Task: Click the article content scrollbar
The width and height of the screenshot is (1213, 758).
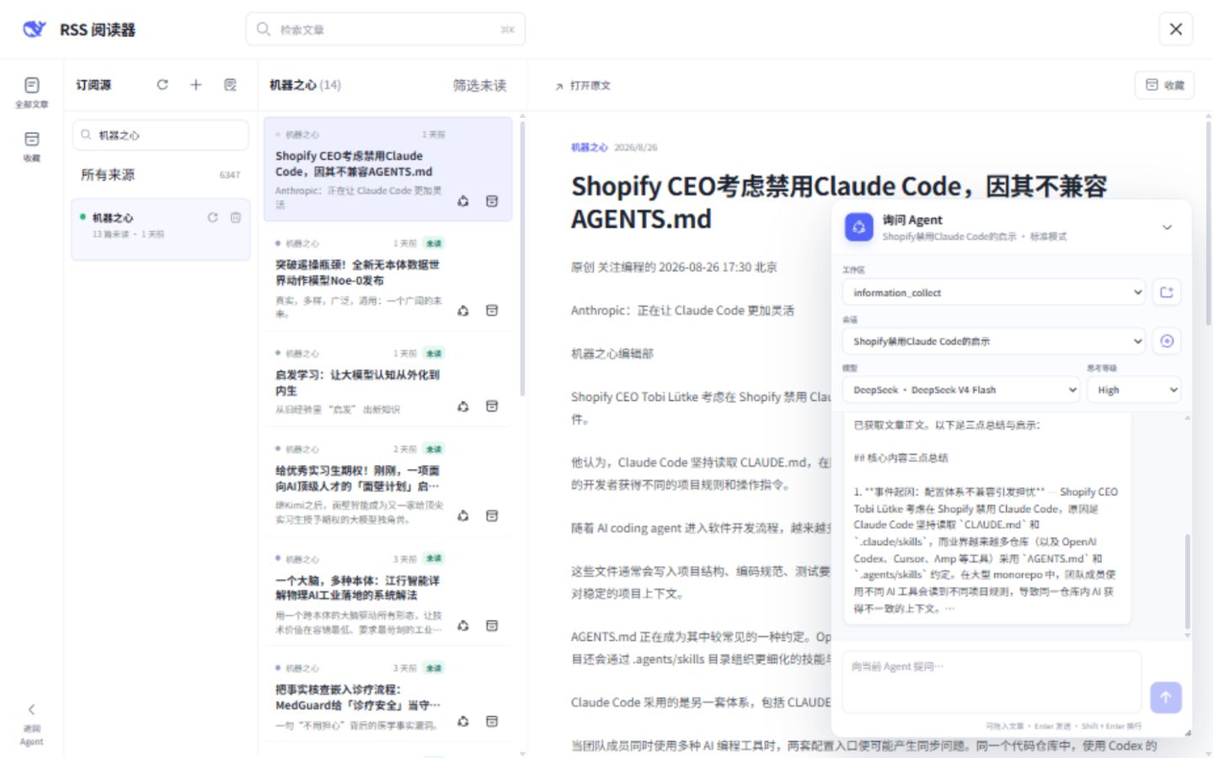Action: (1209, 223)
